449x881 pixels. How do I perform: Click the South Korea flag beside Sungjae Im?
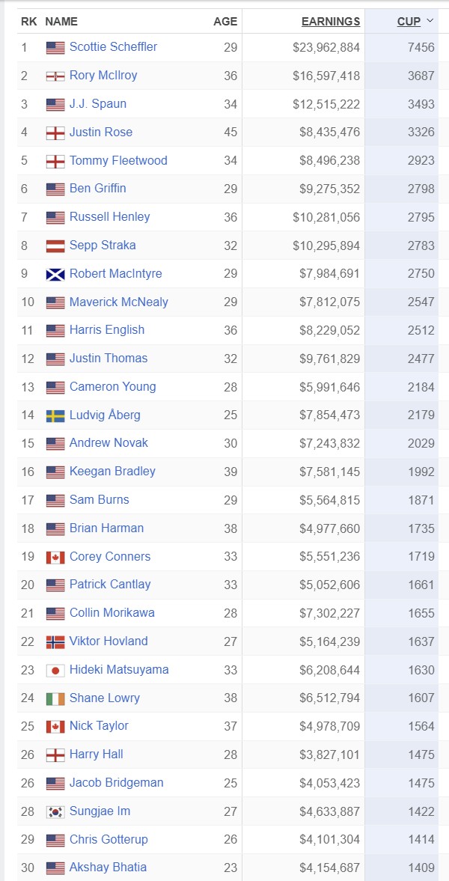point(55,812)
